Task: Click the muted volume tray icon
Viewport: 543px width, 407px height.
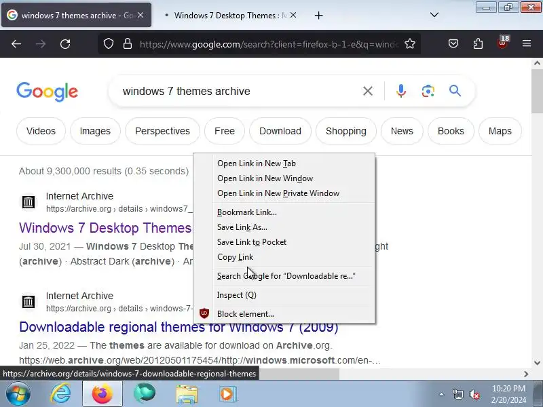Action: click(x=474, y=394)
